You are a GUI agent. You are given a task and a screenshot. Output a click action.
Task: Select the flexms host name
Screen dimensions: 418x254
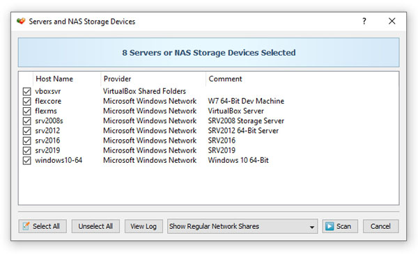[46, 111]
